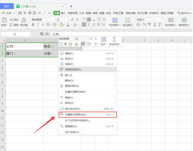
Task: Toggle mini toolbar center alignment
Action: (x=83, y=44)
